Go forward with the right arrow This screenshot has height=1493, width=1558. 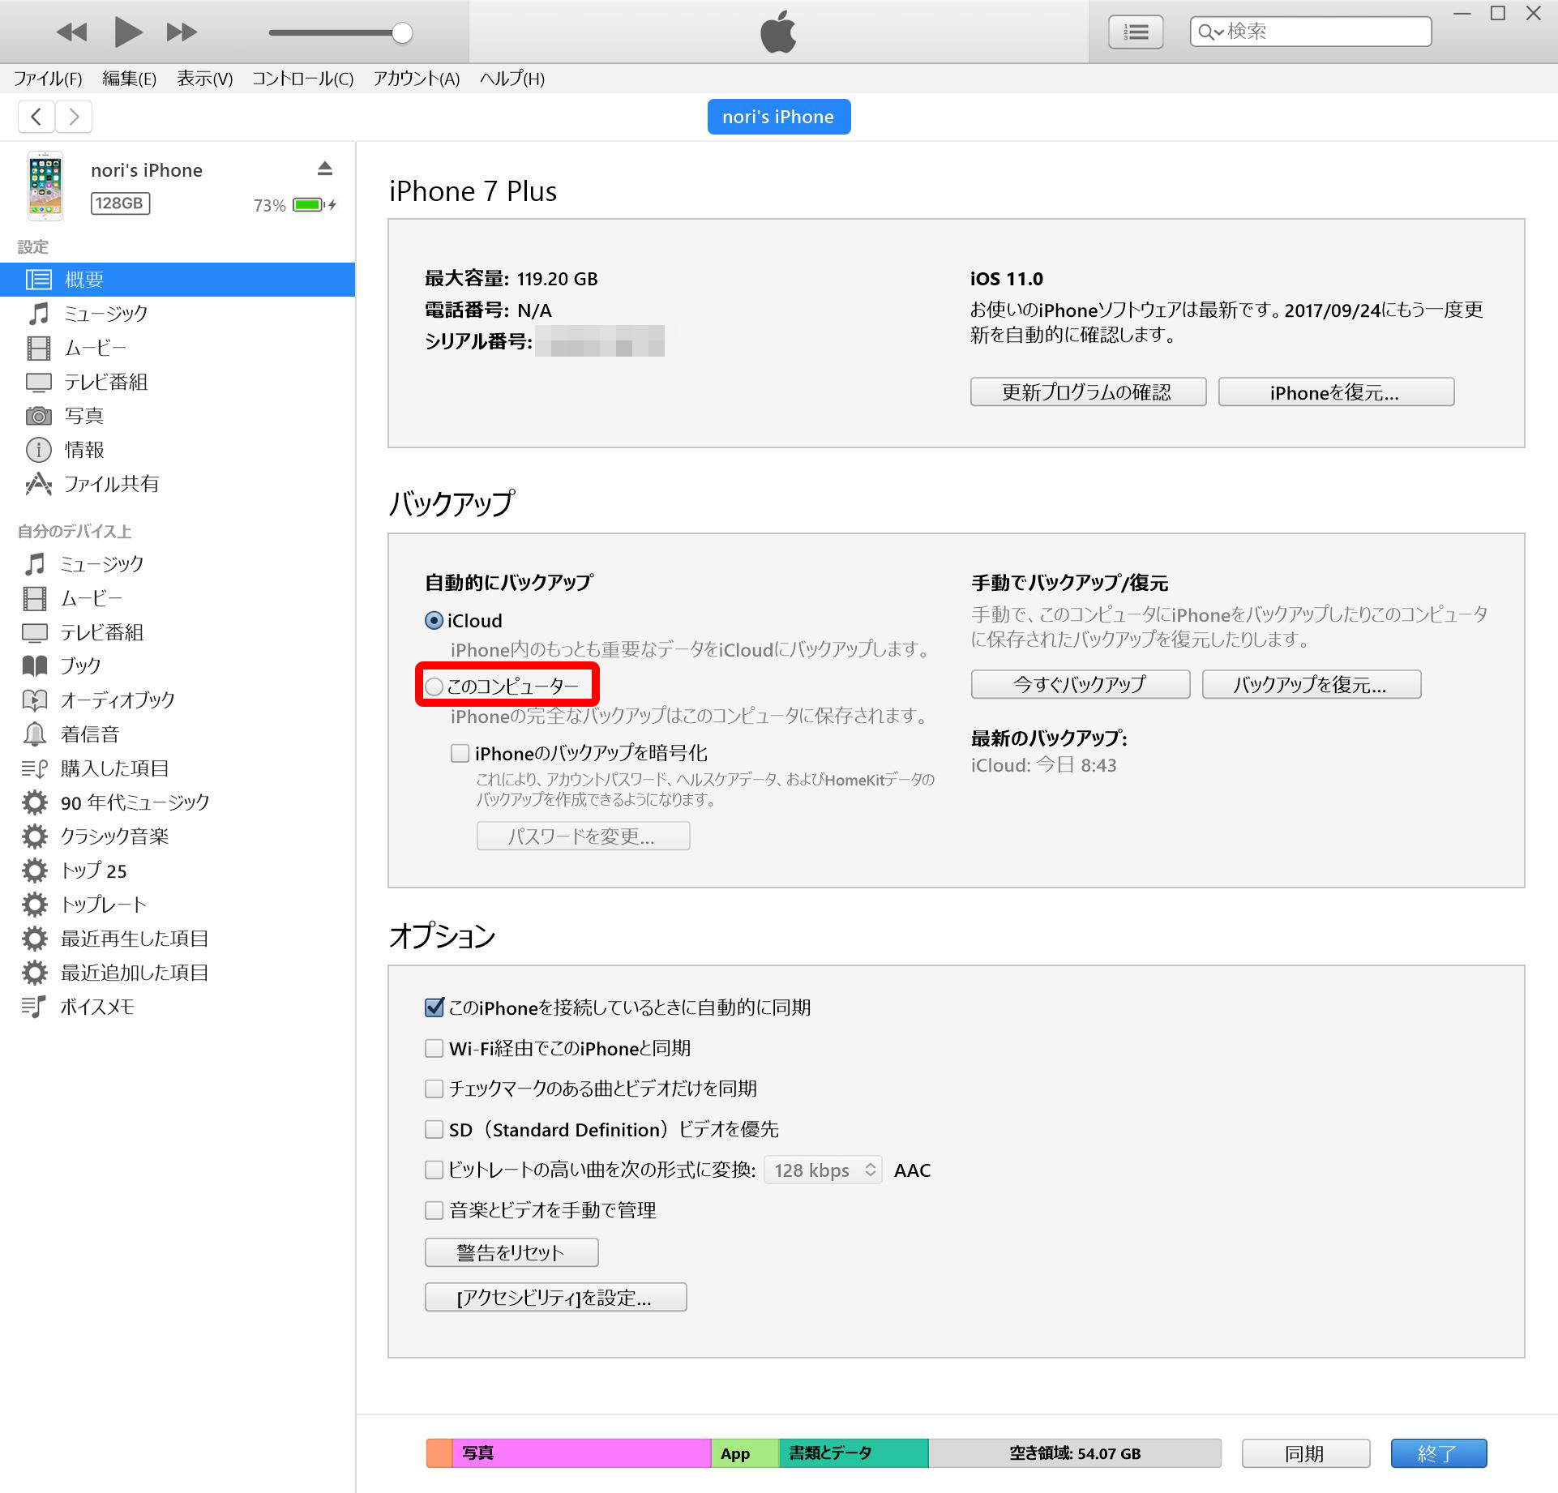[x=74, y=117]
